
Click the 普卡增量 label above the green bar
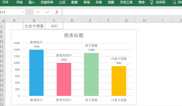(x=91, y=46)
